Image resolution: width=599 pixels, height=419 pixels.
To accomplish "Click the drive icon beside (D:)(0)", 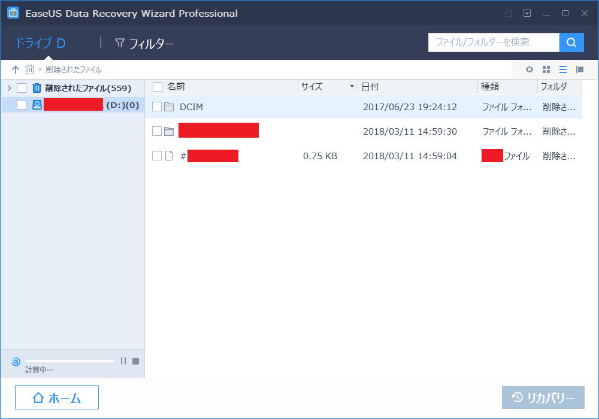I will click(37, 105).
